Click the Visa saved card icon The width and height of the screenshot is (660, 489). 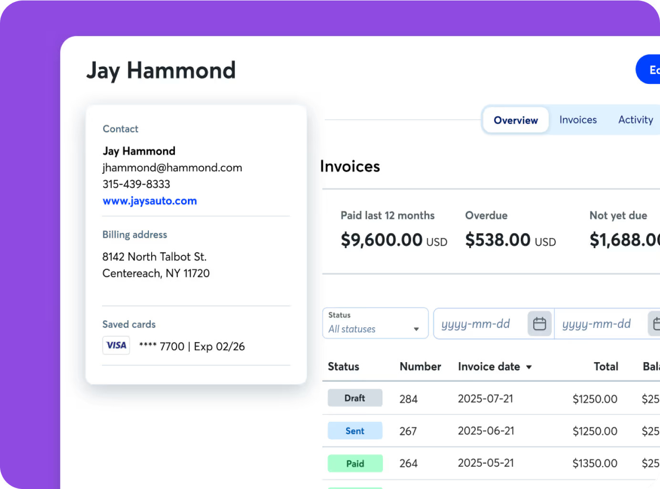116,345
